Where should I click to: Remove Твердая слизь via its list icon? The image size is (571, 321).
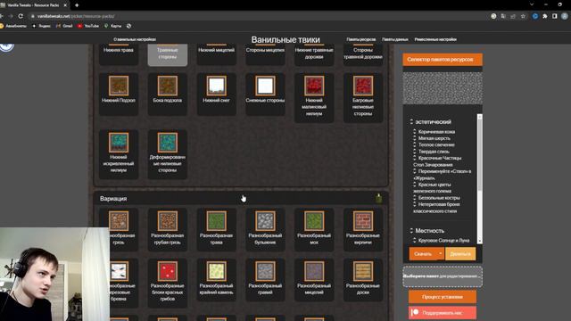click(414, 151)
